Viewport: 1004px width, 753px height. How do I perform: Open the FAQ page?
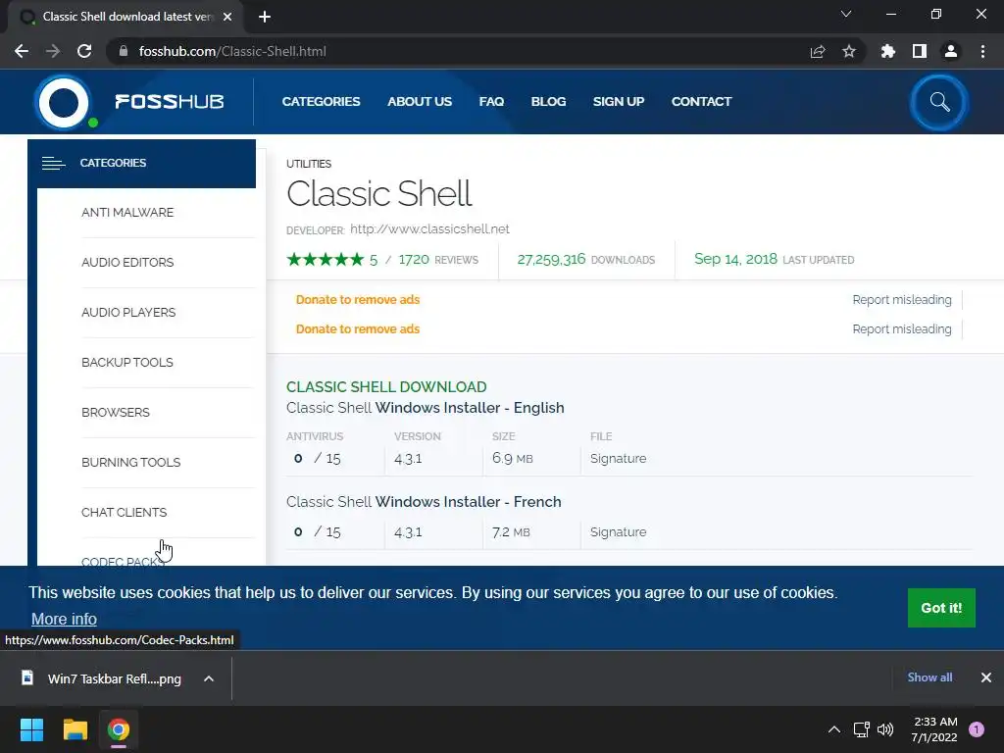491,102
